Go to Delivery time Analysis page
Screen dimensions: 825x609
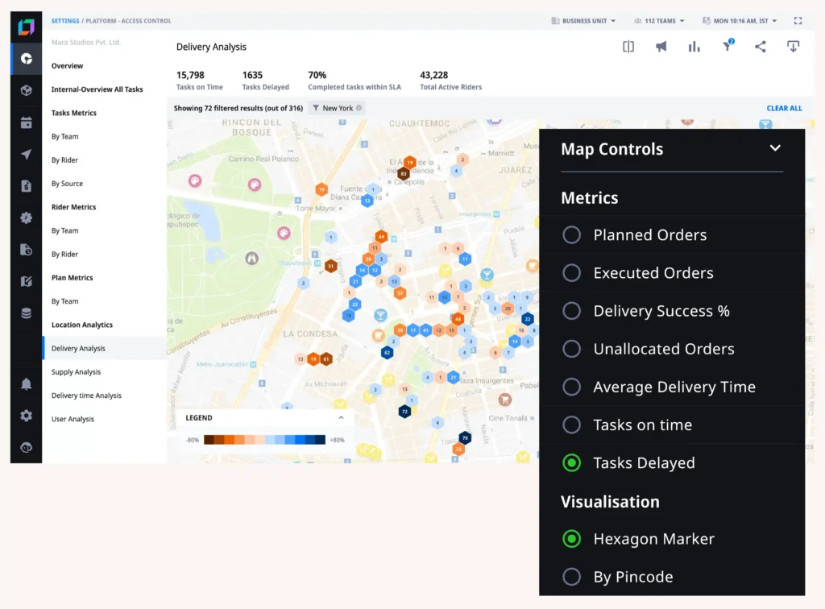[x=86, y=396]
